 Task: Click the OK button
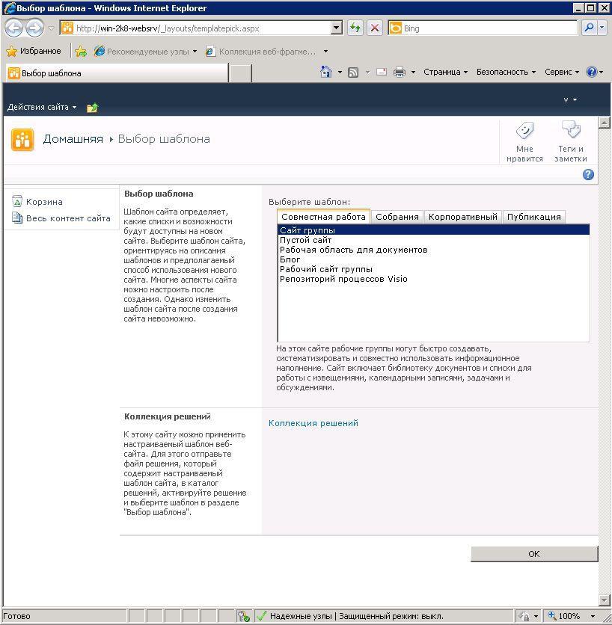[534, 554]
